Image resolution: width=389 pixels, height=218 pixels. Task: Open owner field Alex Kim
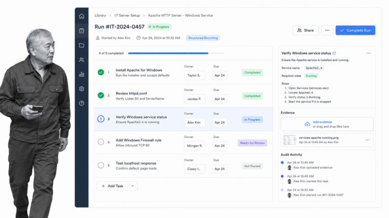[194, 122]
